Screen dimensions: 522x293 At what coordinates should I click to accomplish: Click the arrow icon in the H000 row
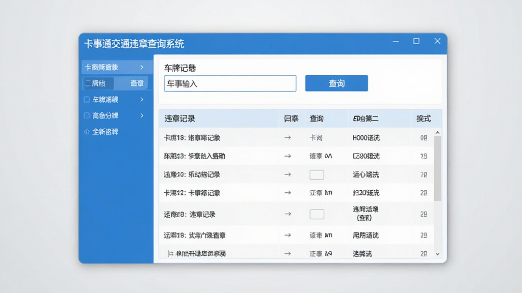288,137
